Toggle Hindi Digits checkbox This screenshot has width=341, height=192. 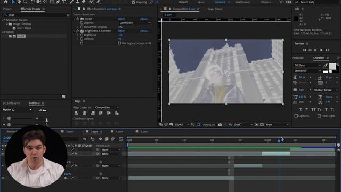coord(319,116)
